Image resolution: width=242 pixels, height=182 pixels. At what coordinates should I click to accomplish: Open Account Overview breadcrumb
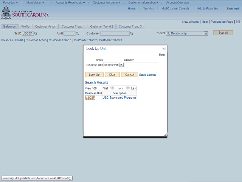[178, 3]
